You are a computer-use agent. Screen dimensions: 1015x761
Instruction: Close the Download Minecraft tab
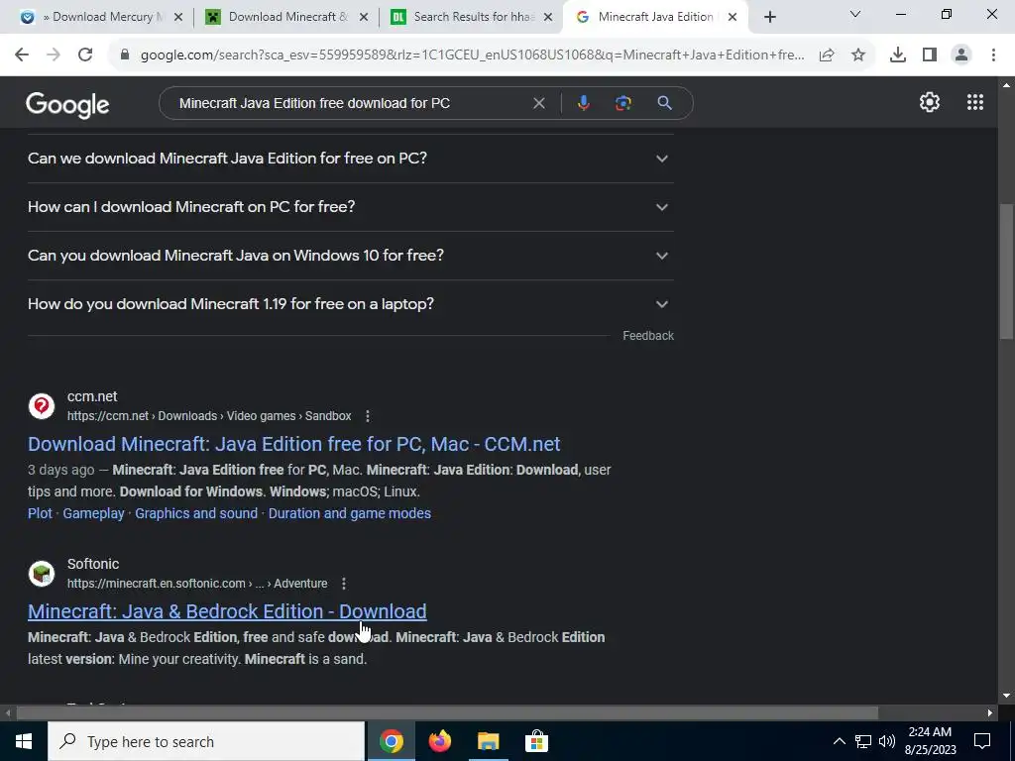[364, 17]
